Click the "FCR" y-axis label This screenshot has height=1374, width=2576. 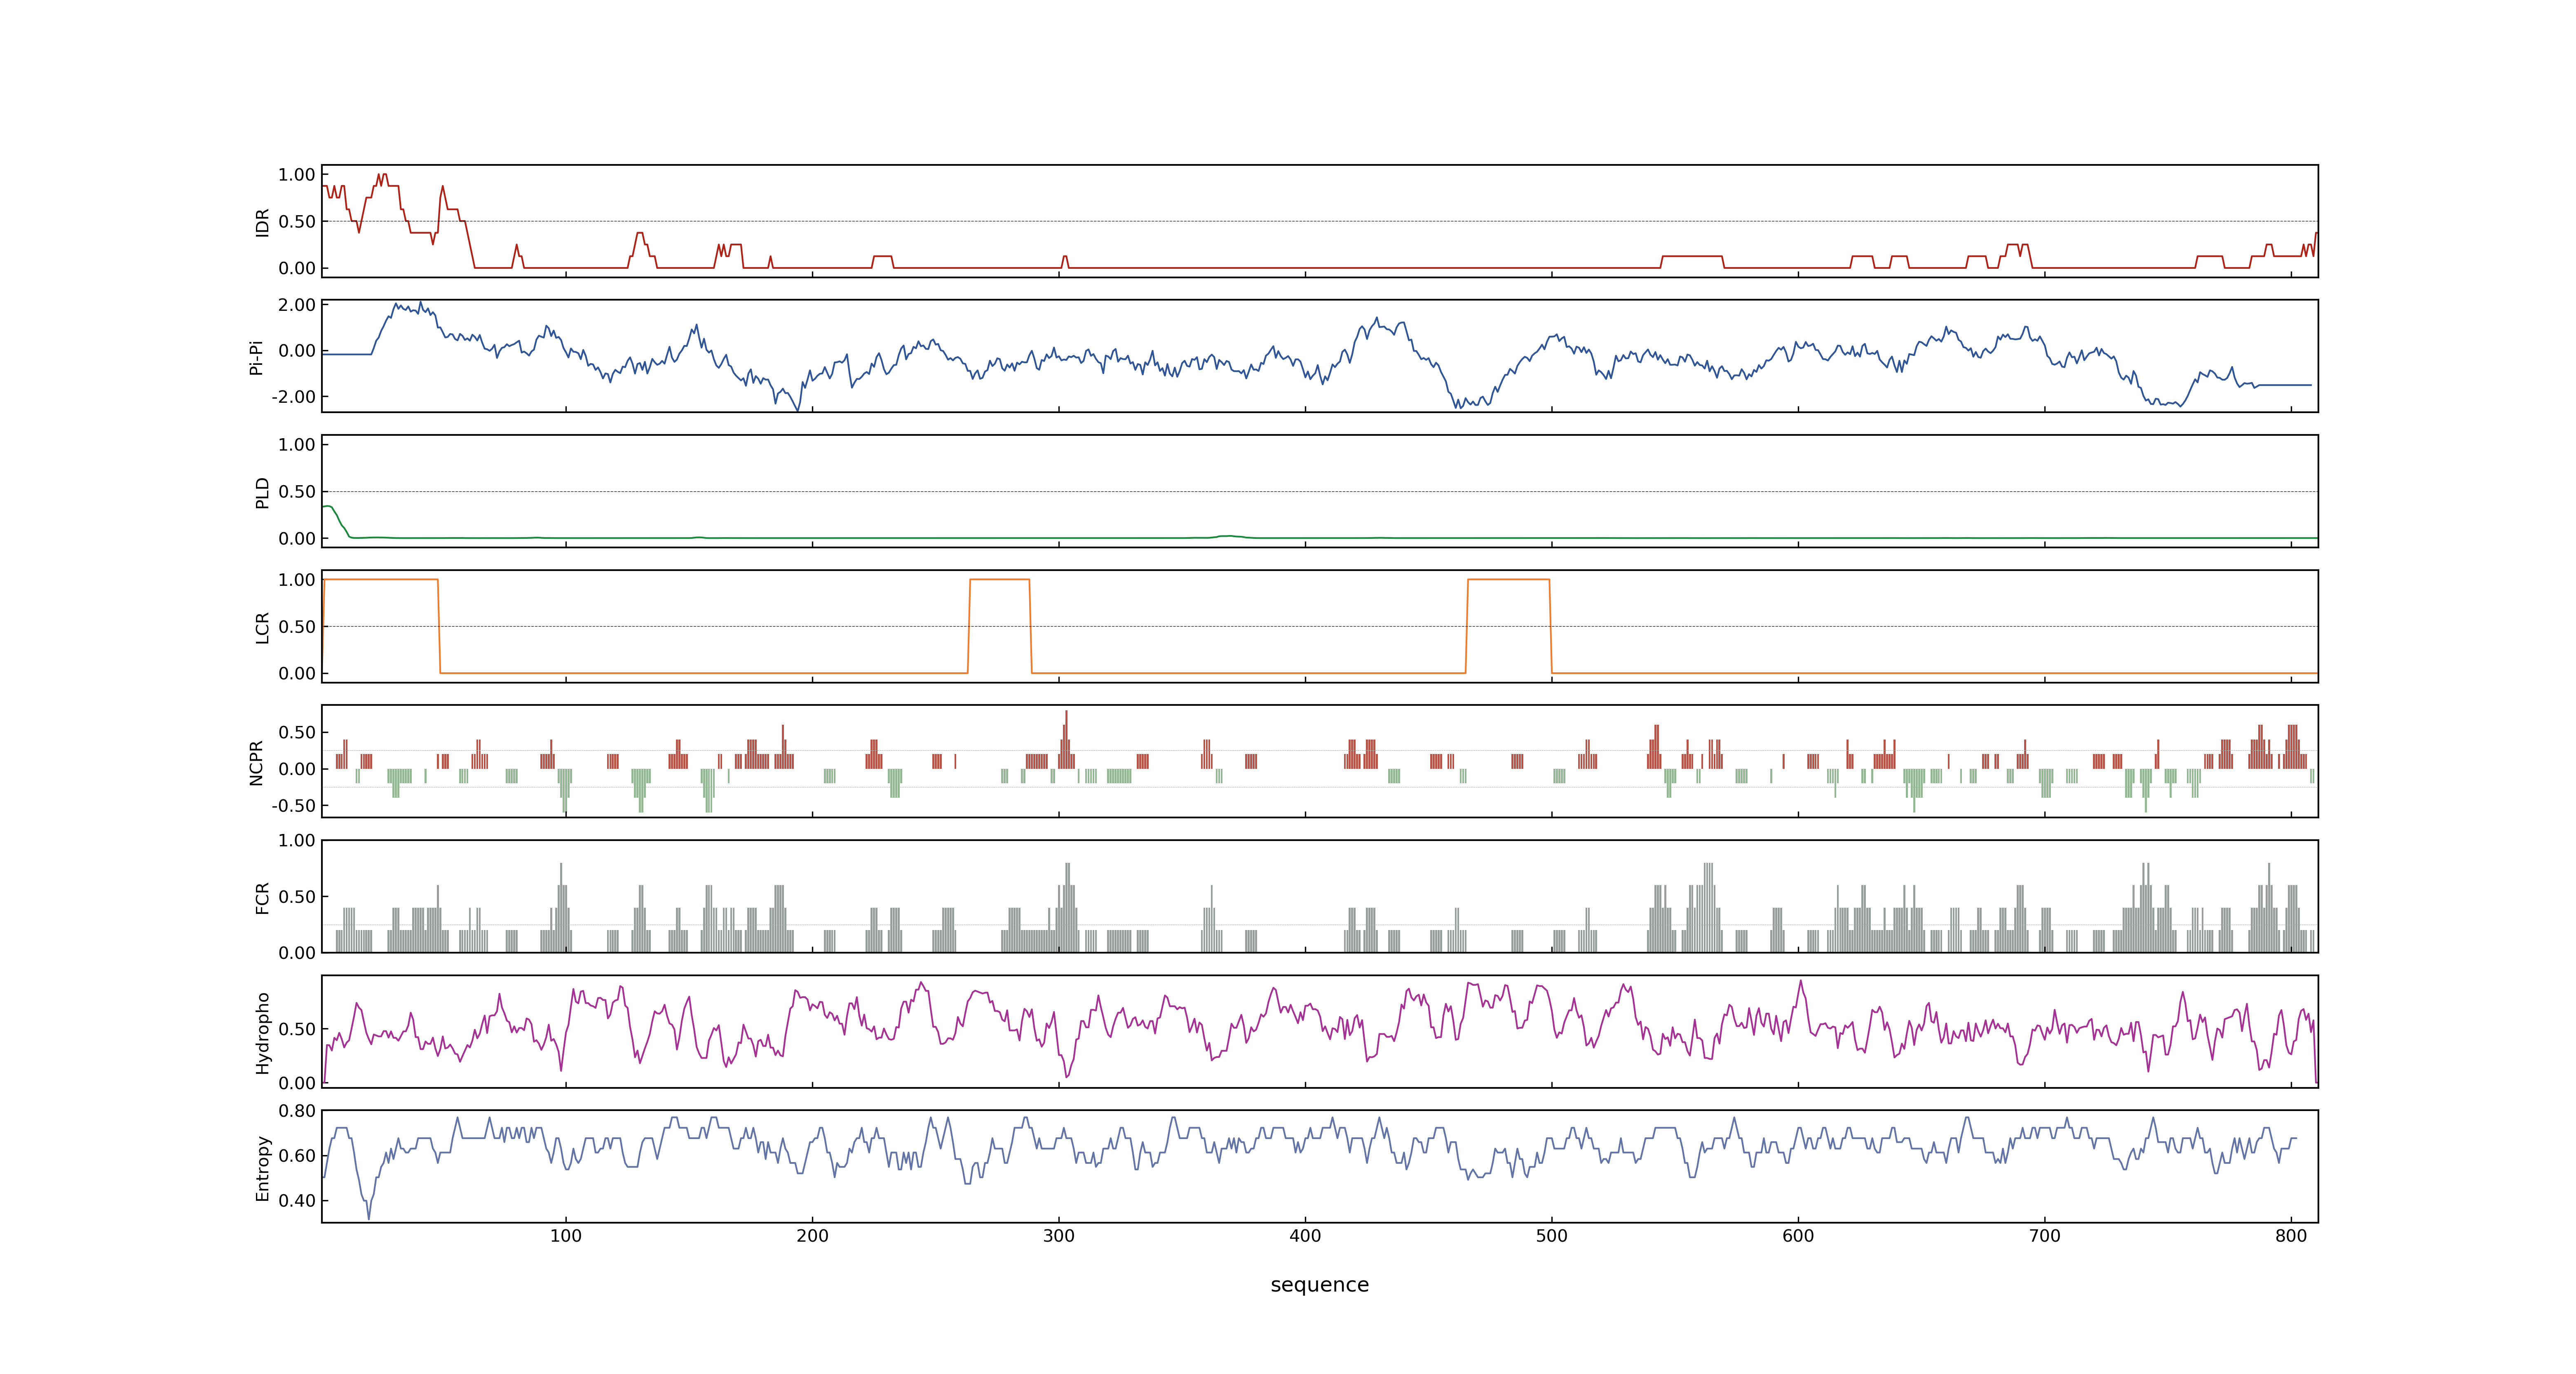point(263,897)
